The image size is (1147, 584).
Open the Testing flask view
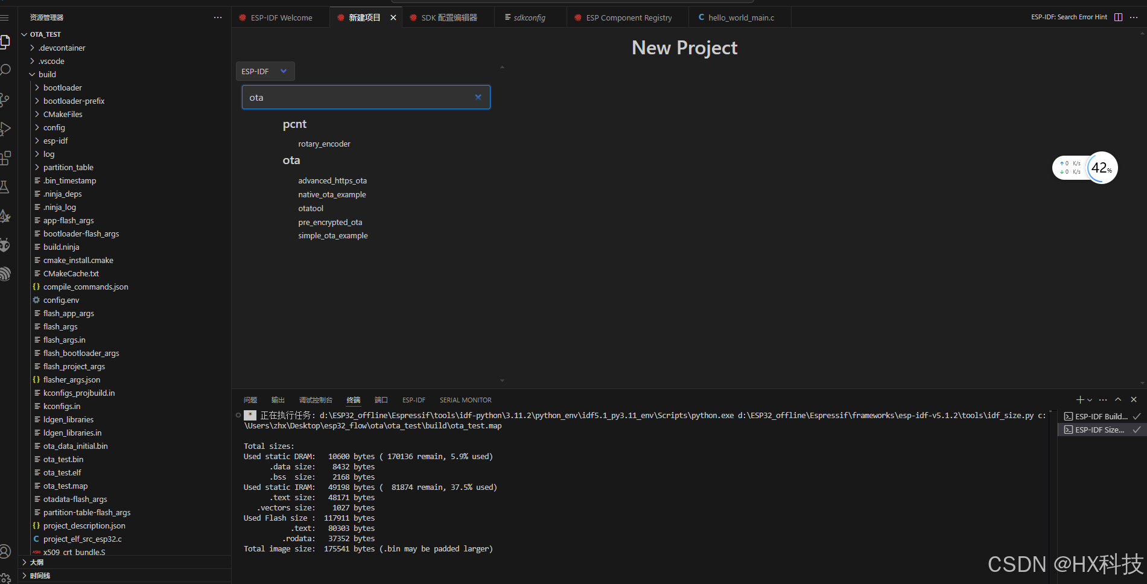5,187
